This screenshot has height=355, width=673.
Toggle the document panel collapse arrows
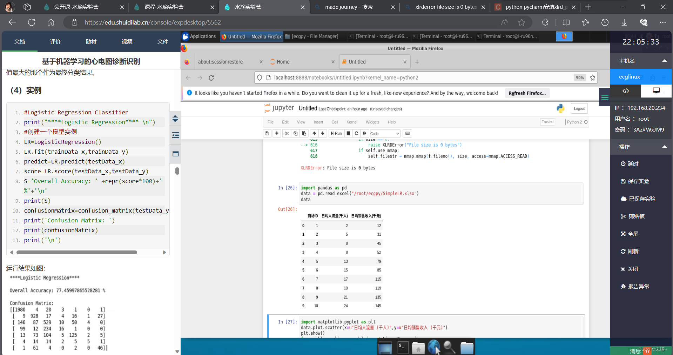point(175,119)
